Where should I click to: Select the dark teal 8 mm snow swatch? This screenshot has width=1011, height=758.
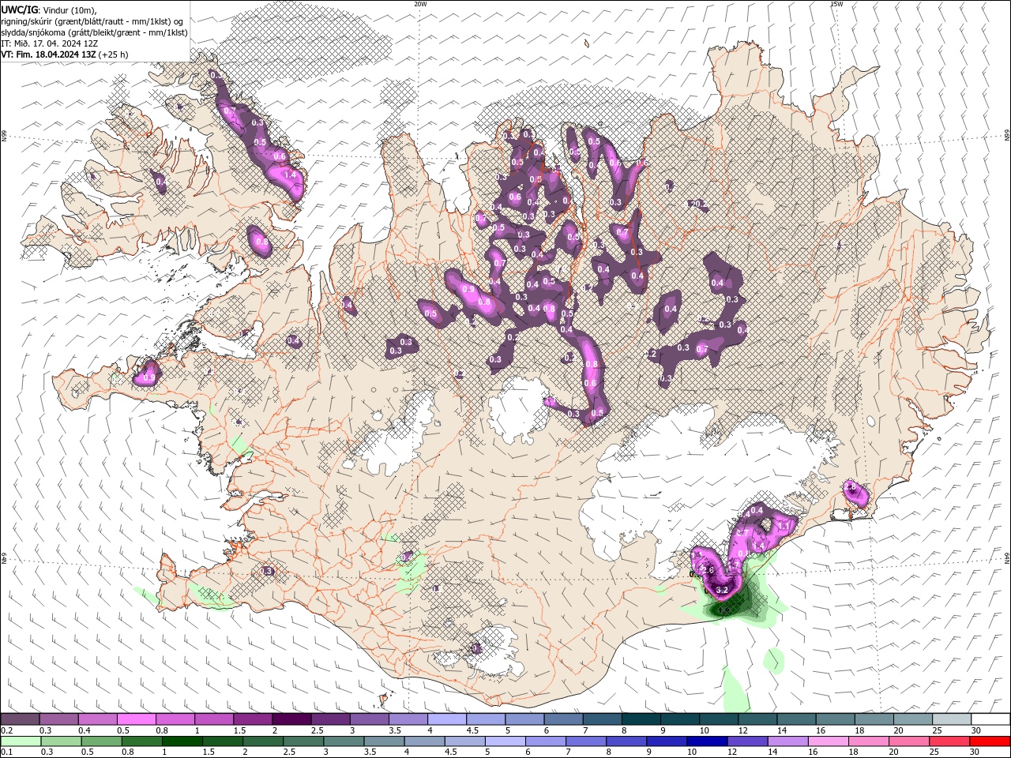(x=641, y=719)
